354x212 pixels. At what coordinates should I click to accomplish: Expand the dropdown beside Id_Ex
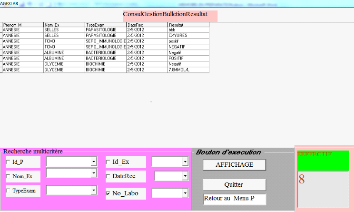(185, 162)
